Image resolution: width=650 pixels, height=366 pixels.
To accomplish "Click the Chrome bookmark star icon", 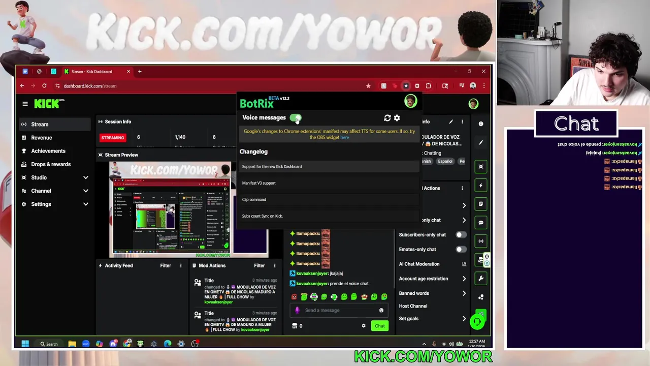I will pos(368,86).
